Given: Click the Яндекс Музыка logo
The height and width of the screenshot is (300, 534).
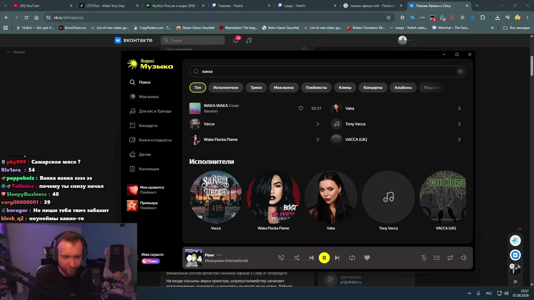Looking at the screenshot, I should tap(150, 64).
